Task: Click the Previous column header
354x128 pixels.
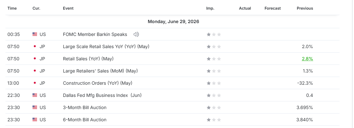Action: [x=305, y=8]
